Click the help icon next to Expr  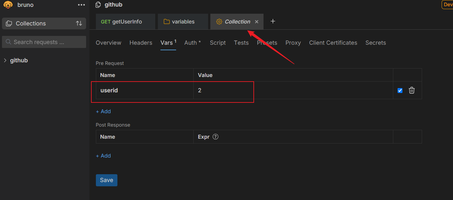coord(215,137)
